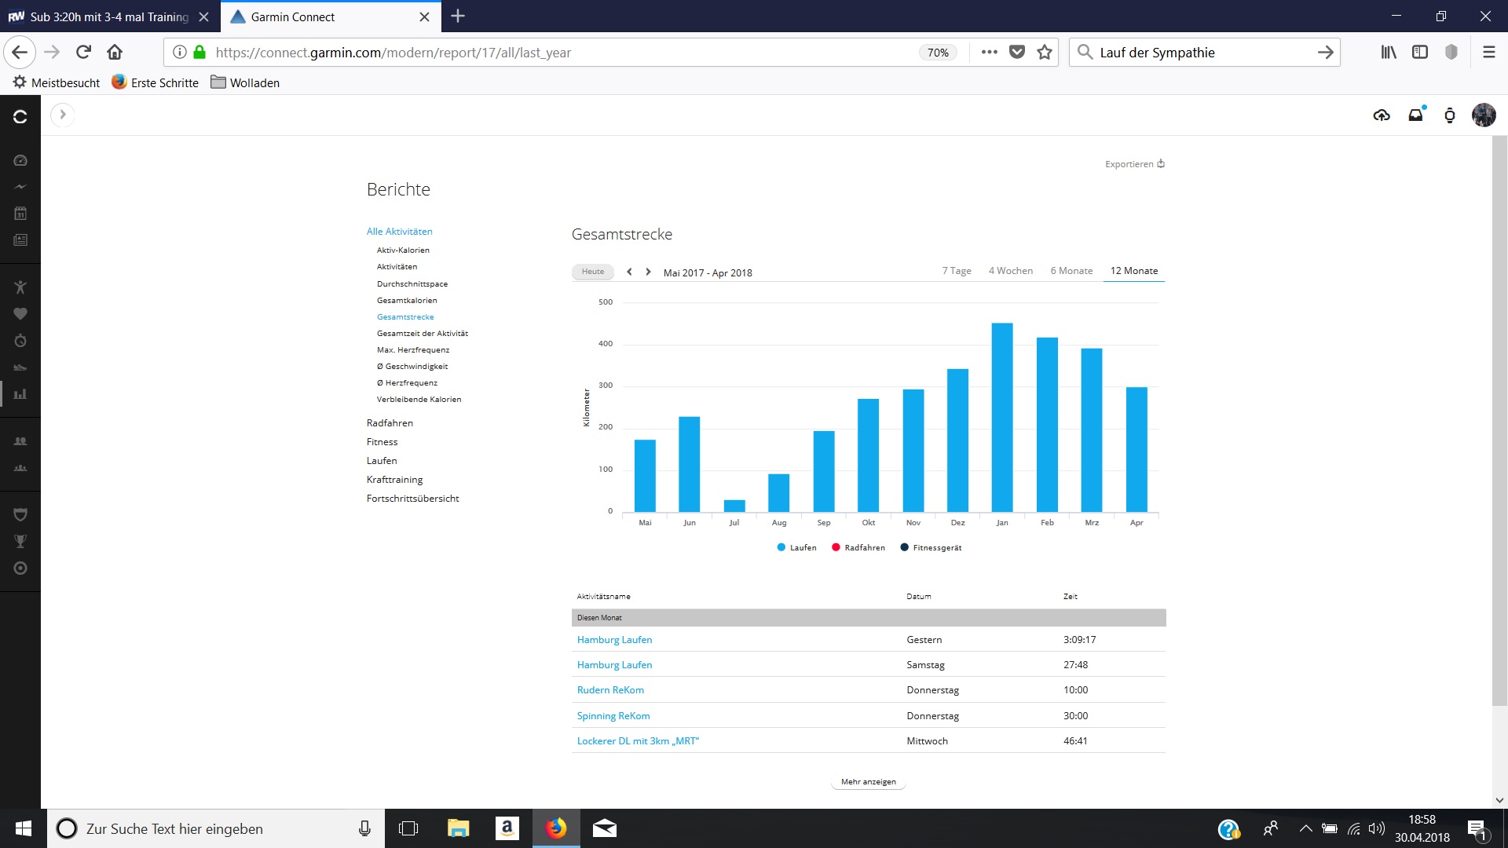Click the Firefox icon in Windows taskbar
This screenshot has width=1508, height=848.
[x=556, y=828]
